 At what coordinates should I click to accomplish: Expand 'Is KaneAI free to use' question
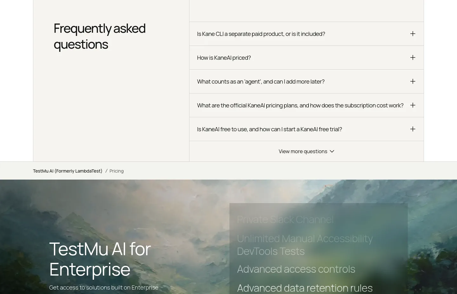coord(306,129)
